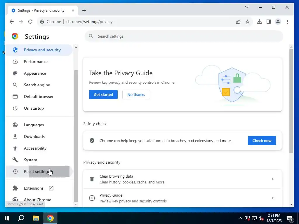
Task: Dismiss Privacy Guide with No thanks
Action: click(x=136, y=94)
